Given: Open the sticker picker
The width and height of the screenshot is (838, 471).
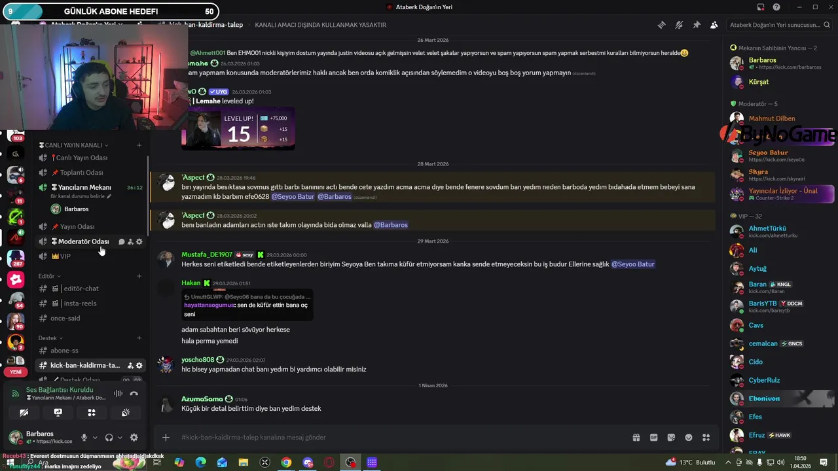Looking at the screenshot, I should tap(671, 438).
